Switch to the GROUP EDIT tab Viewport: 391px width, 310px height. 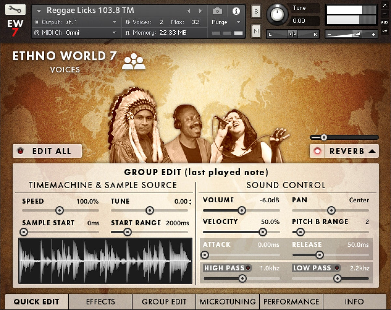(164, 302)
